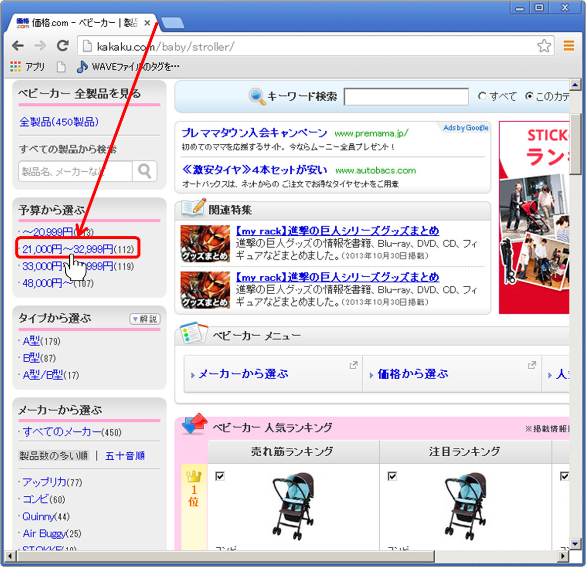Expand the 解説 explanation toggle
The height and width of the screenshot is (567, 586).
144,319
